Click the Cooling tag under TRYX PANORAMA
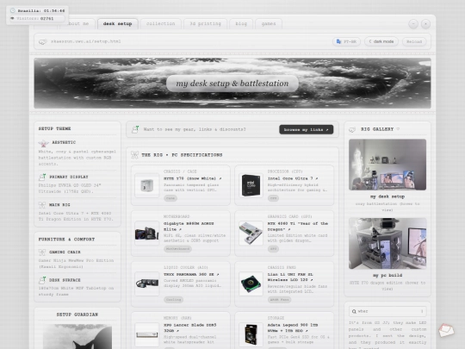The height and width of the screenshot is (349, 465). pos(173,299)
